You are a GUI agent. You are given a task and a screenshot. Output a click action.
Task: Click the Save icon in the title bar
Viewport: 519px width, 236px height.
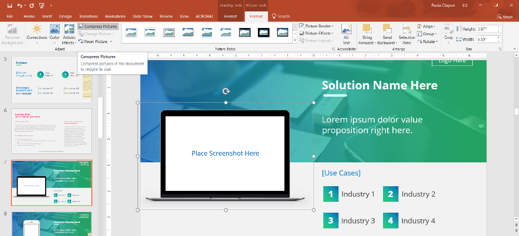pyautogui.click(x=9, y=6)
